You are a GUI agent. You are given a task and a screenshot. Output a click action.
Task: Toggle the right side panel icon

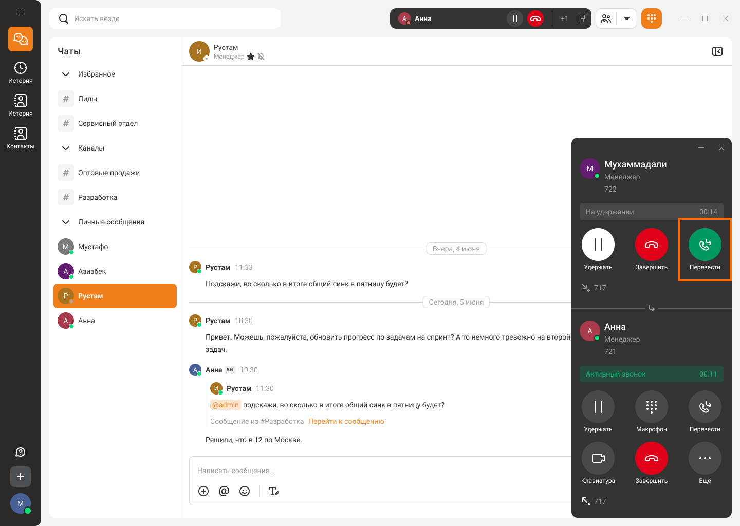pos(717,51)
